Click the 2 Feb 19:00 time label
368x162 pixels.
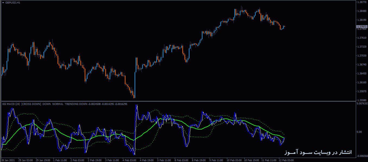(x=95, y=160)
